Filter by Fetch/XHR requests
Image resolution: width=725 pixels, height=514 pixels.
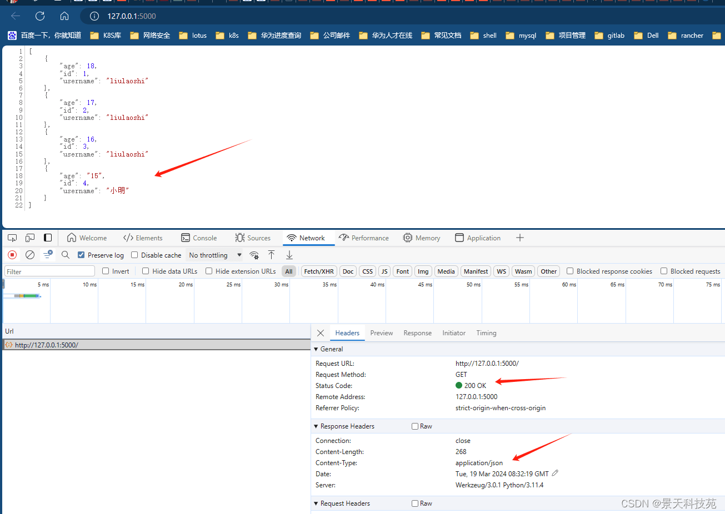pyautogui.click(x=319, y=271)
